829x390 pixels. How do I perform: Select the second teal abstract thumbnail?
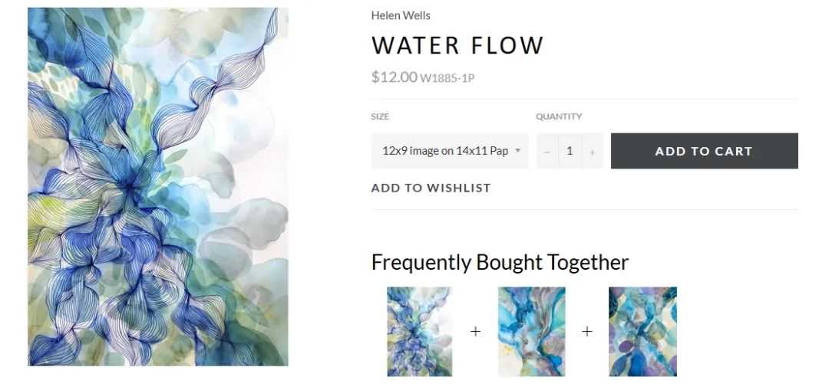[531, 332]
